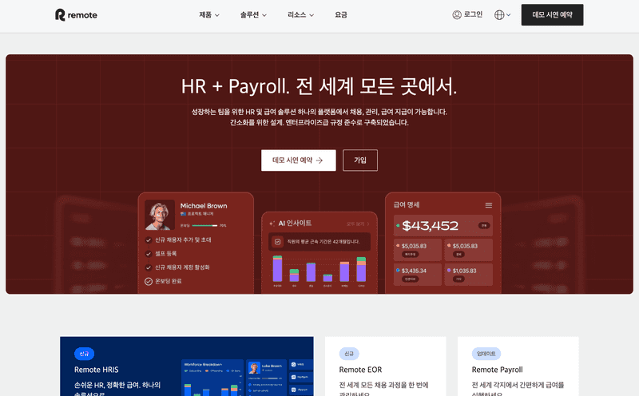Click Michael Brown's profile photo
The image size is (639, 396).
pos(160,215)
